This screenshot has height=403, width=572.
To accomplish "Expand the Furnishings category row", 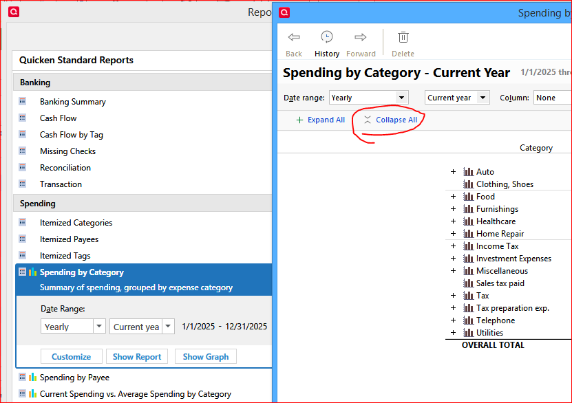I will 453,209.
